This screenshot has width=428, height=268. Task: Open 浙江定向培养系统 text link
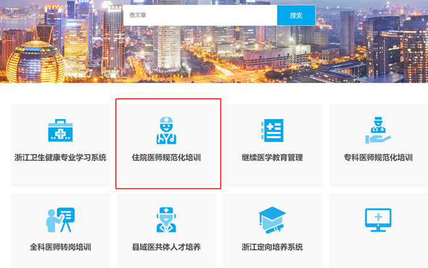(x=272, y=247)
